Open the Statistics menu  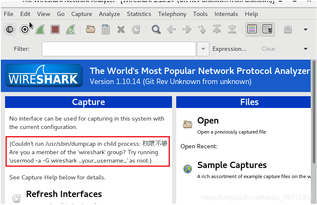click(x=139, y=14)
